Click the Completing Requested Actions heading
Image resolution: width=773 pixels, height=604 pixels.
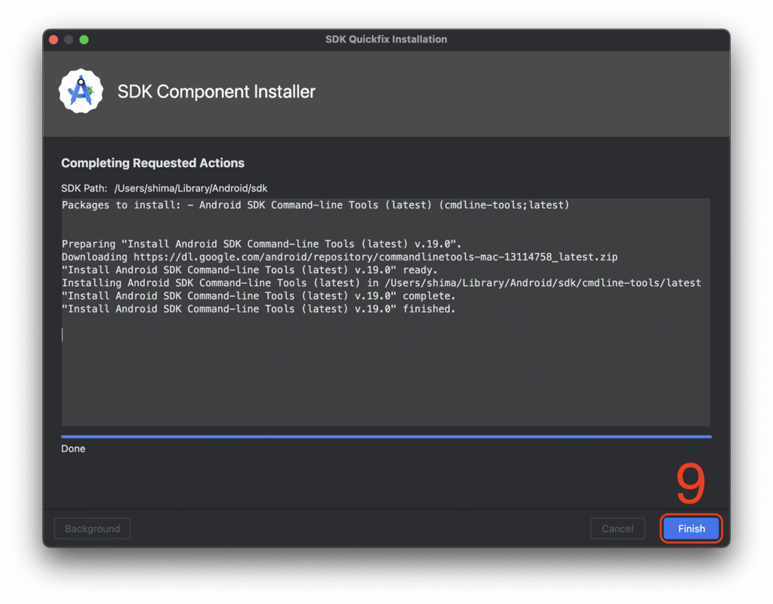(152, 163)
